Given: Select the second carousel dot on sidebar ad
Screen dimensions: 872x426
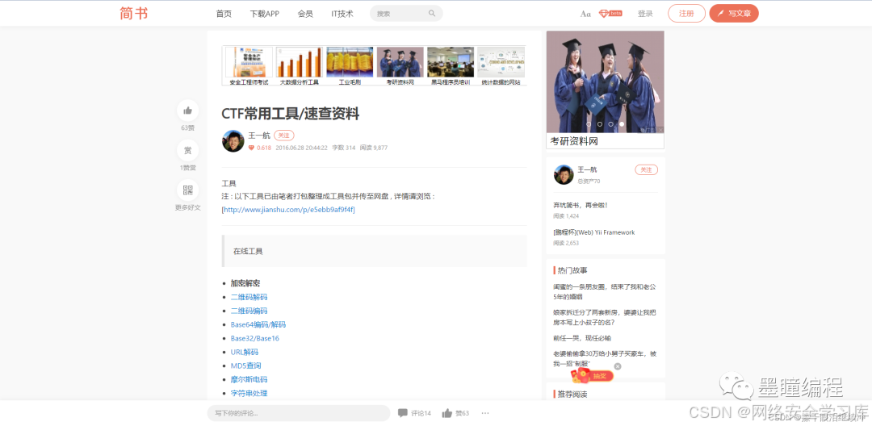Looking at the screenshot, I should [600, 124].
